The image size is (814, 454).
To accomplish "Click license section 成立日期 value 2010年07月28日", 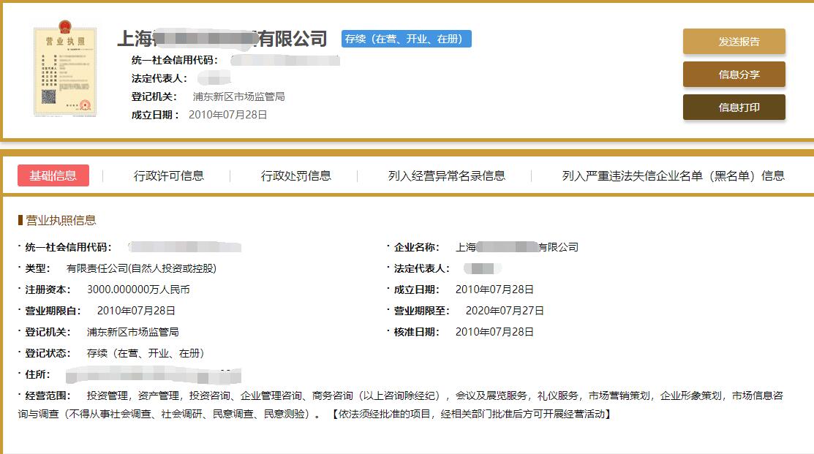I will click(494, 290).
